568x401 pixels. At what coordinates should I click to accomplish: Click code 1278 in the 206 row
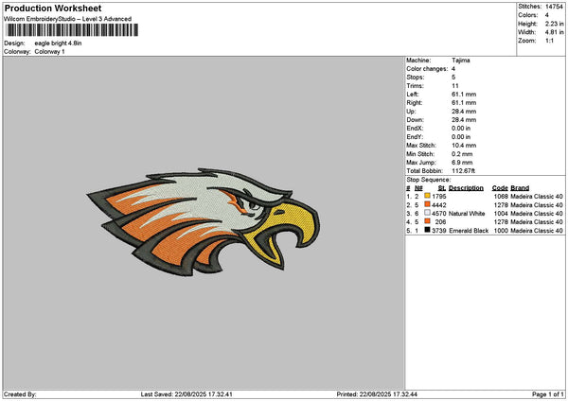coord(501,222)
